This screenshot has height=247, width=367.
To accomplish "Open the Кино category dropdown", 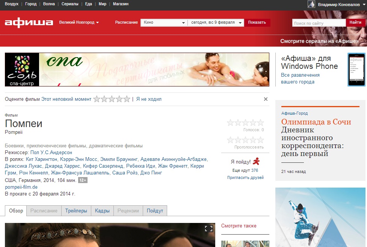I will click(164, 23).
